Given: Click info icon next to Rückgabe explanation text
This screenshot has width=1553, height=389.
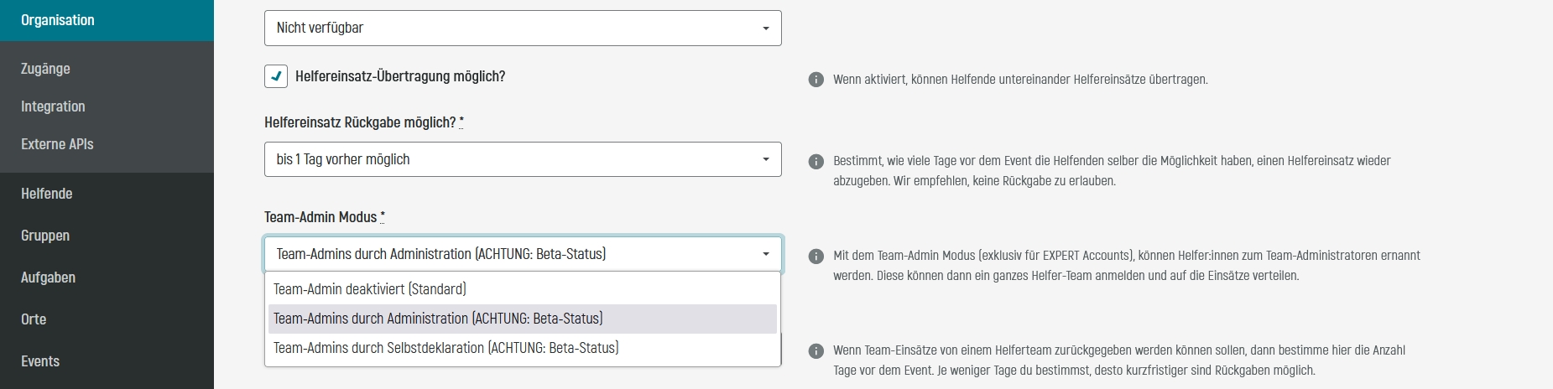Looking at the screenshot, I should [816, 161].
